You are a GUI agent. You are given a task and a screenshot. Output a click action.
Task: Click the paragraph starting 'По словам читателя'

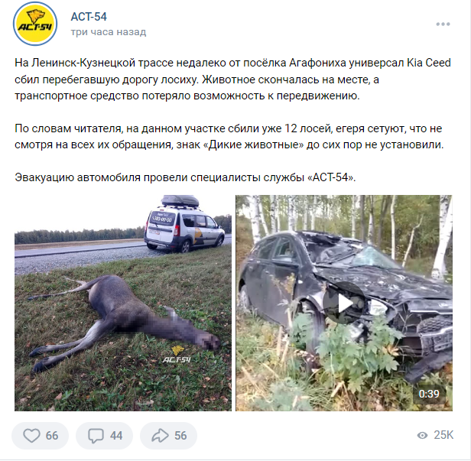[x=229, y=137]
